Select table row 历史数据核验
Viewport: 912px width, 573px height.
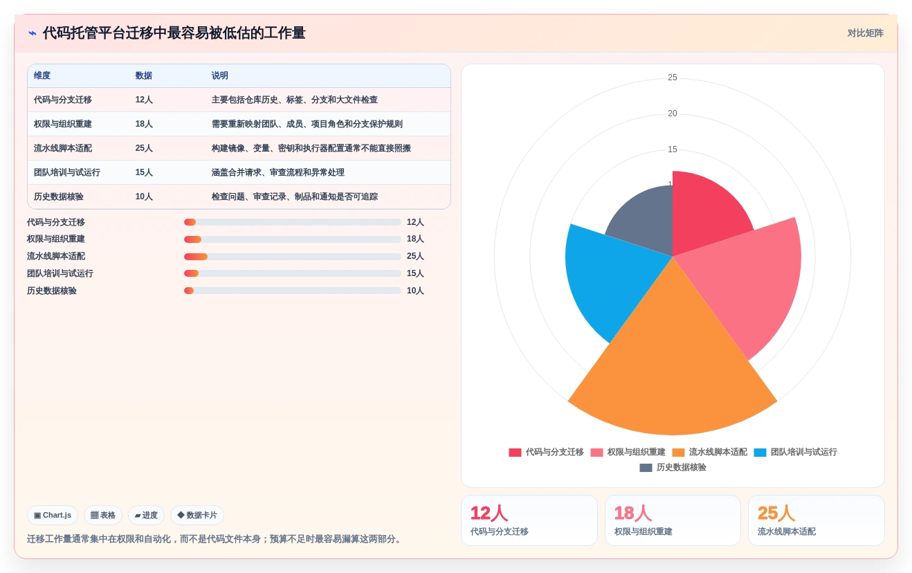pos(239,197)
